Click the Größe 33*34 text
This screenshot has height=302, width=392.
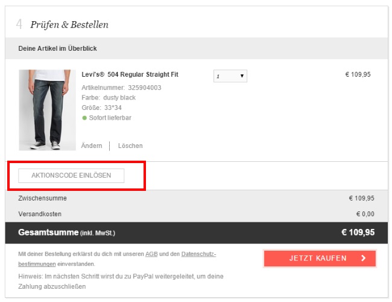(101, 108)
